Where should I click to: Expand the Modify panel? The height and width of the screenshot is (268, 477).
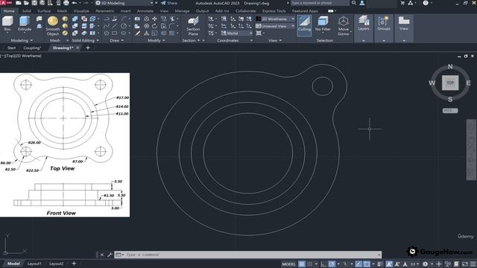[157, 40]
